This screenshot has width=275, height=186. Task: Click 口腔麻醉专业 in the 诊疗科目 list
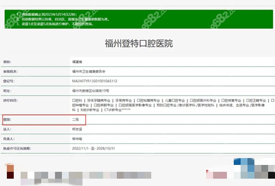[x=104, y=105]
